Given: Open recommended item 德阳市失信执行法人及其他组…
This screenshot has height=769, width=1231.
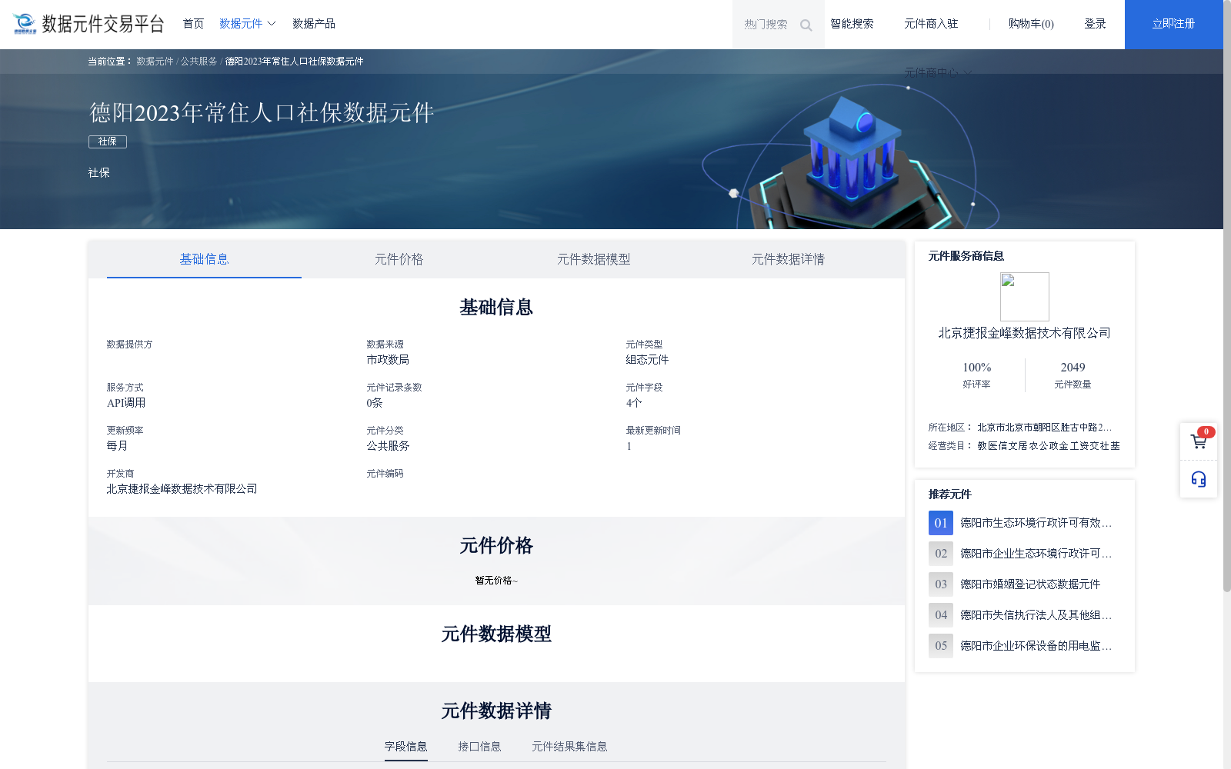Looking at the screenshot, I should tap(1036, 615).
